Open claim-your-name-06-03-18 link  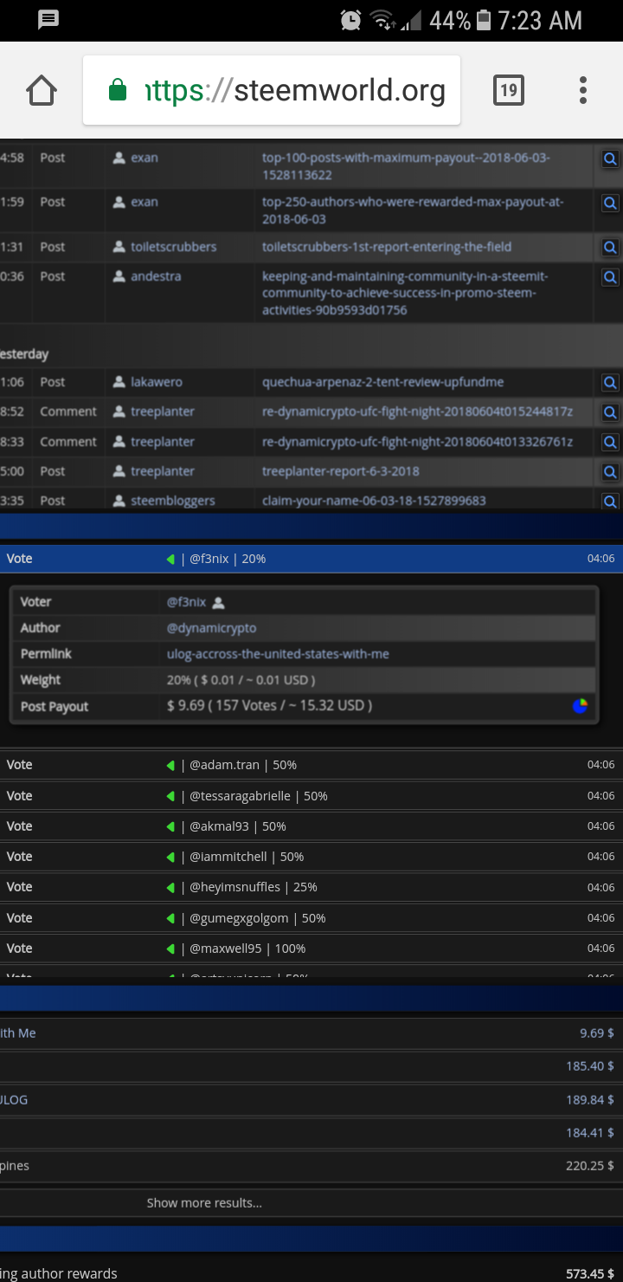click(x=374, y=501)
